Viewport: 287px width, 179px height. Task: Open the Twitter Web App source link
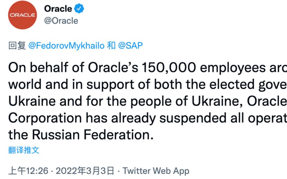(156, 171)
